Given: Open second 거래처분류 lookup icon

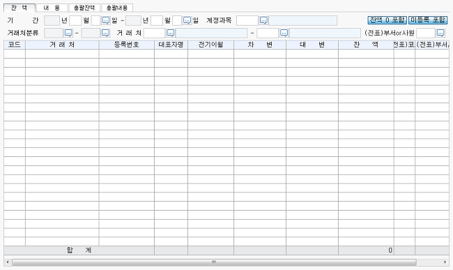Looking at the screenshot, I should (x=105, y=33).
